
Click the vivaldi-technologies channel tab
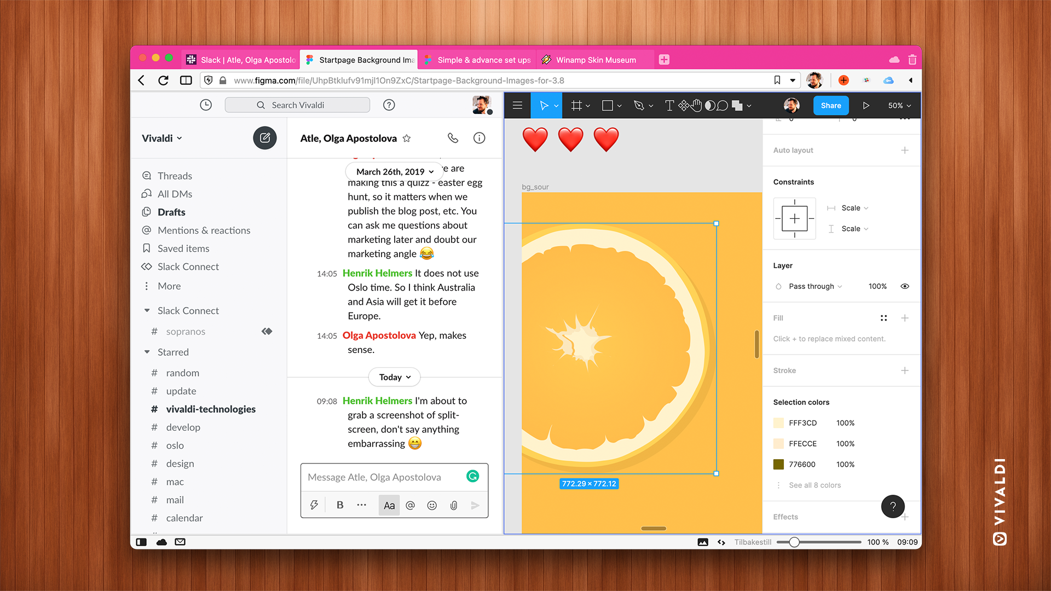(210, 408)
